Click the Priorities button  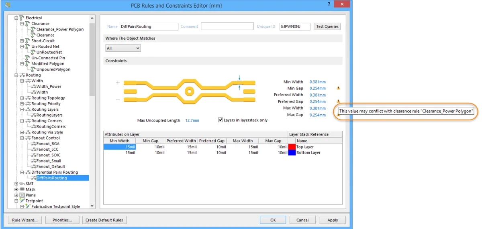(62, 220)
